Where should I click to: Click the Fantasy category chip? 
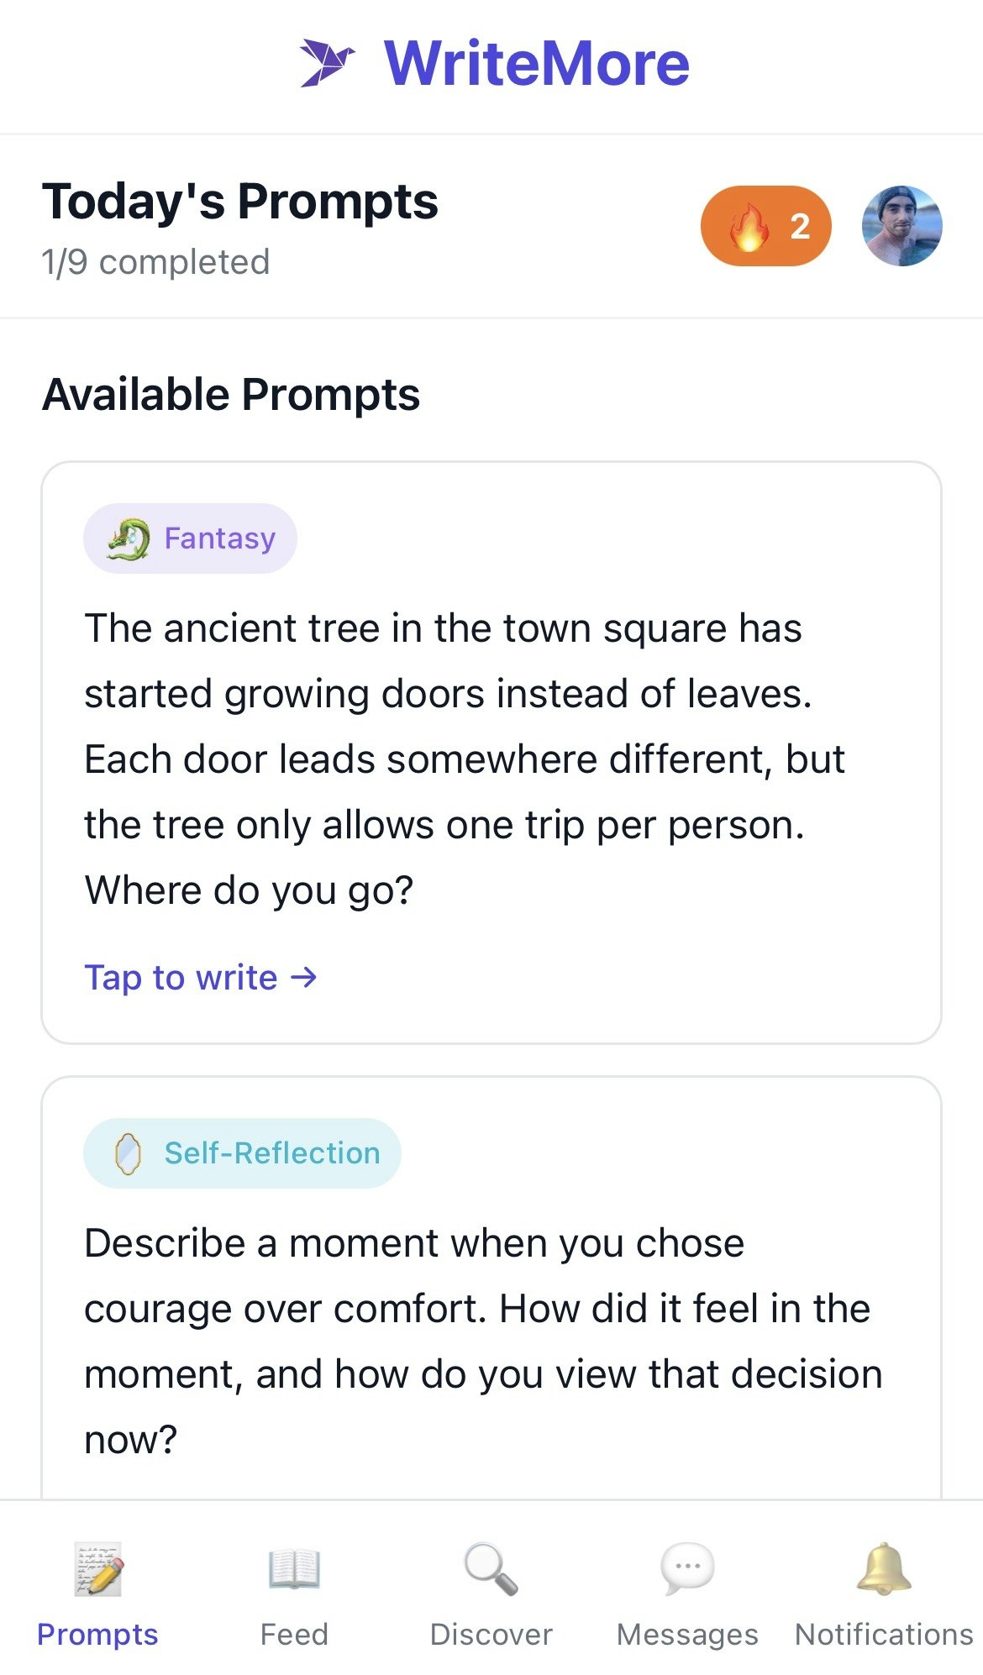(190, 538)
